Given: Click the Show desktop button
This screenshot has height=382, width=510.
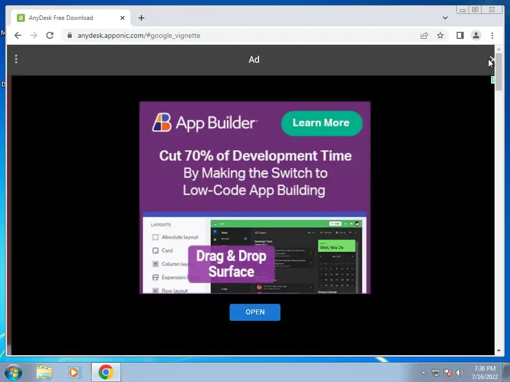Looking at the screenshot, I should click(507, 372).
